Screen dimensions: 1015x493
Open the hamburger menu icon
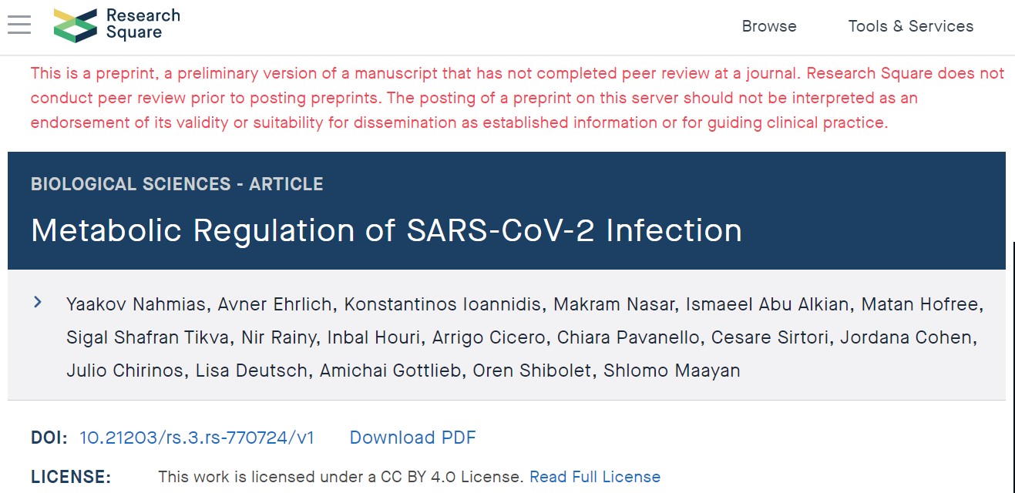pyautogui.click(x=19, y=25)
